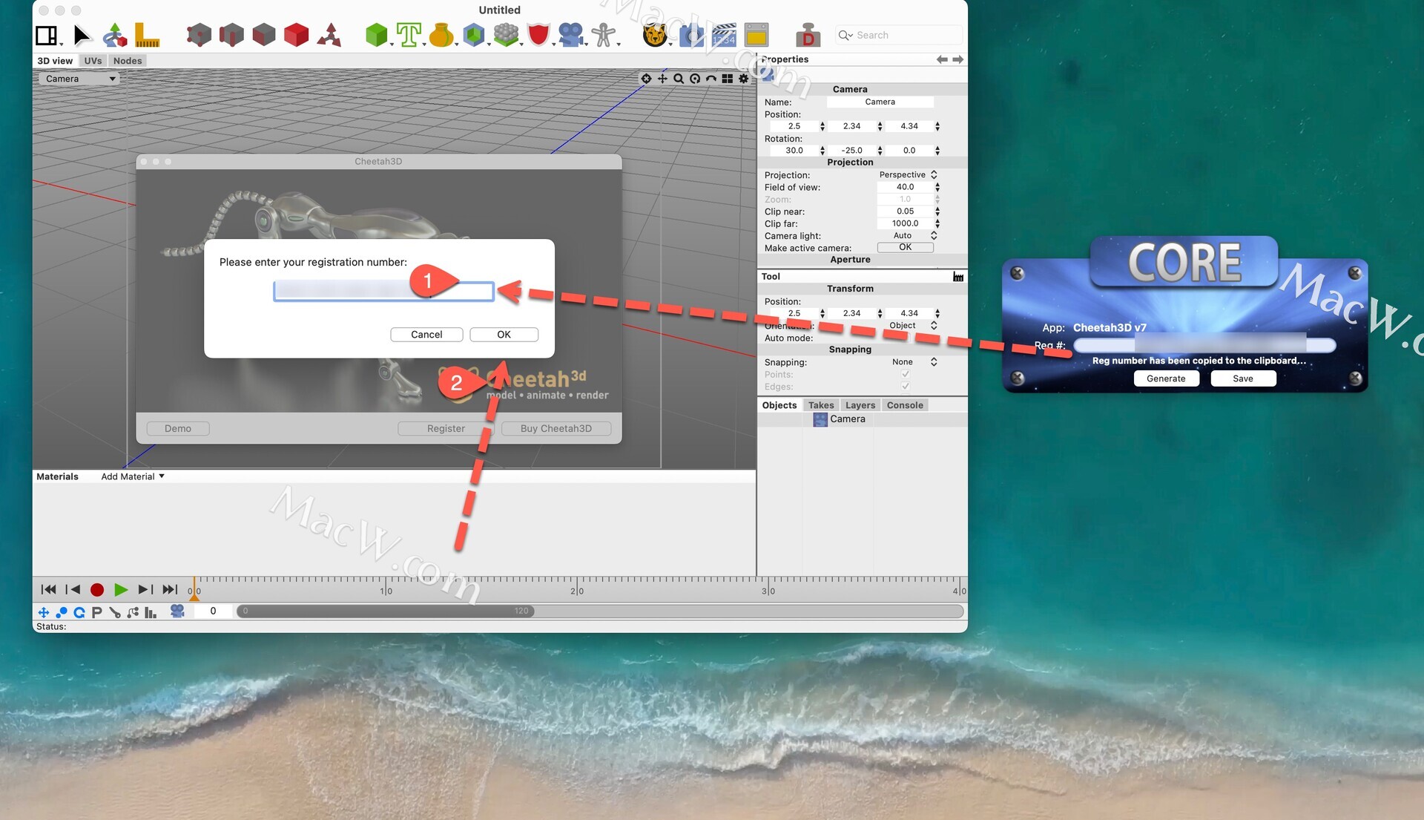Screen dimensions: 1424x820
Task: Click the red D weight dynamics icon
Action: 808,35
